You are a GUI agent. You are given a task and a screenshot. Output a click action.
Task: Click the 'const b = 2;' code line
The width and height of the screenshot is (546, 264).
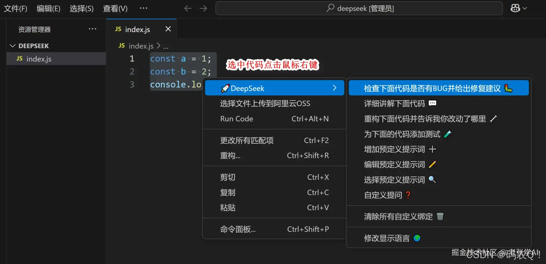coord(180,72)
